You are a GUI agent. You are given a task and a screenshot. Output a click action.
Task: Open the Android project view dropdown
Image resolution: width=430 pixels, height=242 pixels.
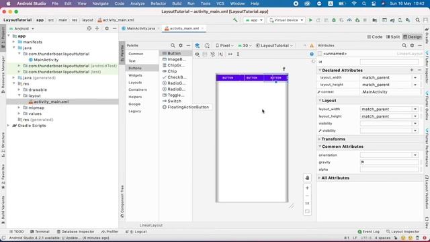tap(22, 28)
